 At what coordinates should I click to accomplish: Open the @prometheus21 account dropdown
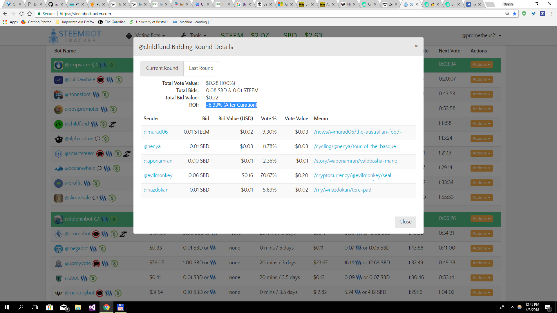[x=482, y=35]
